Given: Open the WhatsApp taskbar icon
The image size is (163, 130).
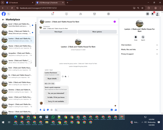Looking at the screenshot, I should [x=53, y=117].
